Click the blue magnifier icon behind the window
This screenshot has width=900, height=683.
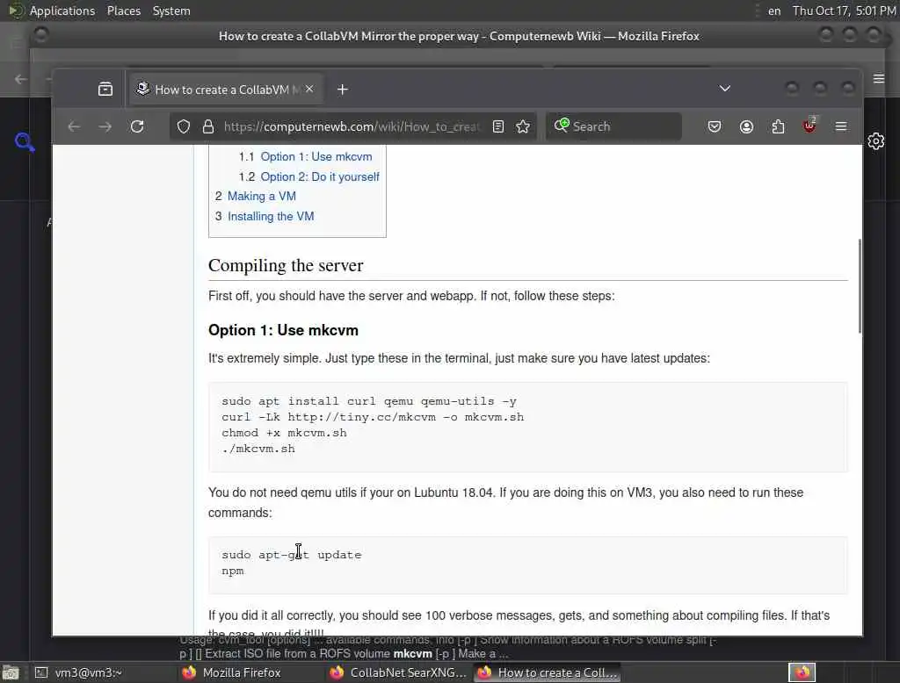(25, 141)
